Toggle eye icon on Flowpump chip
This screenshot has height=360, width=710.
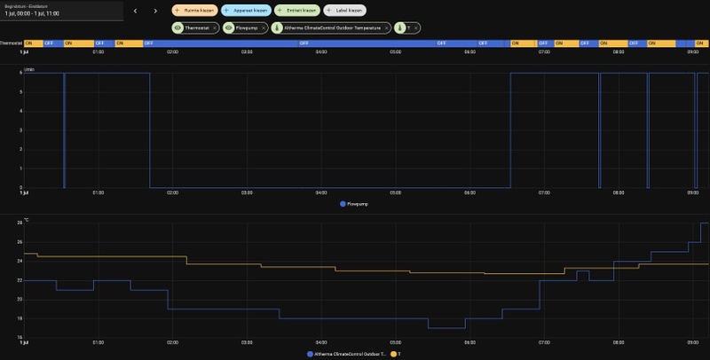point(229,28)
